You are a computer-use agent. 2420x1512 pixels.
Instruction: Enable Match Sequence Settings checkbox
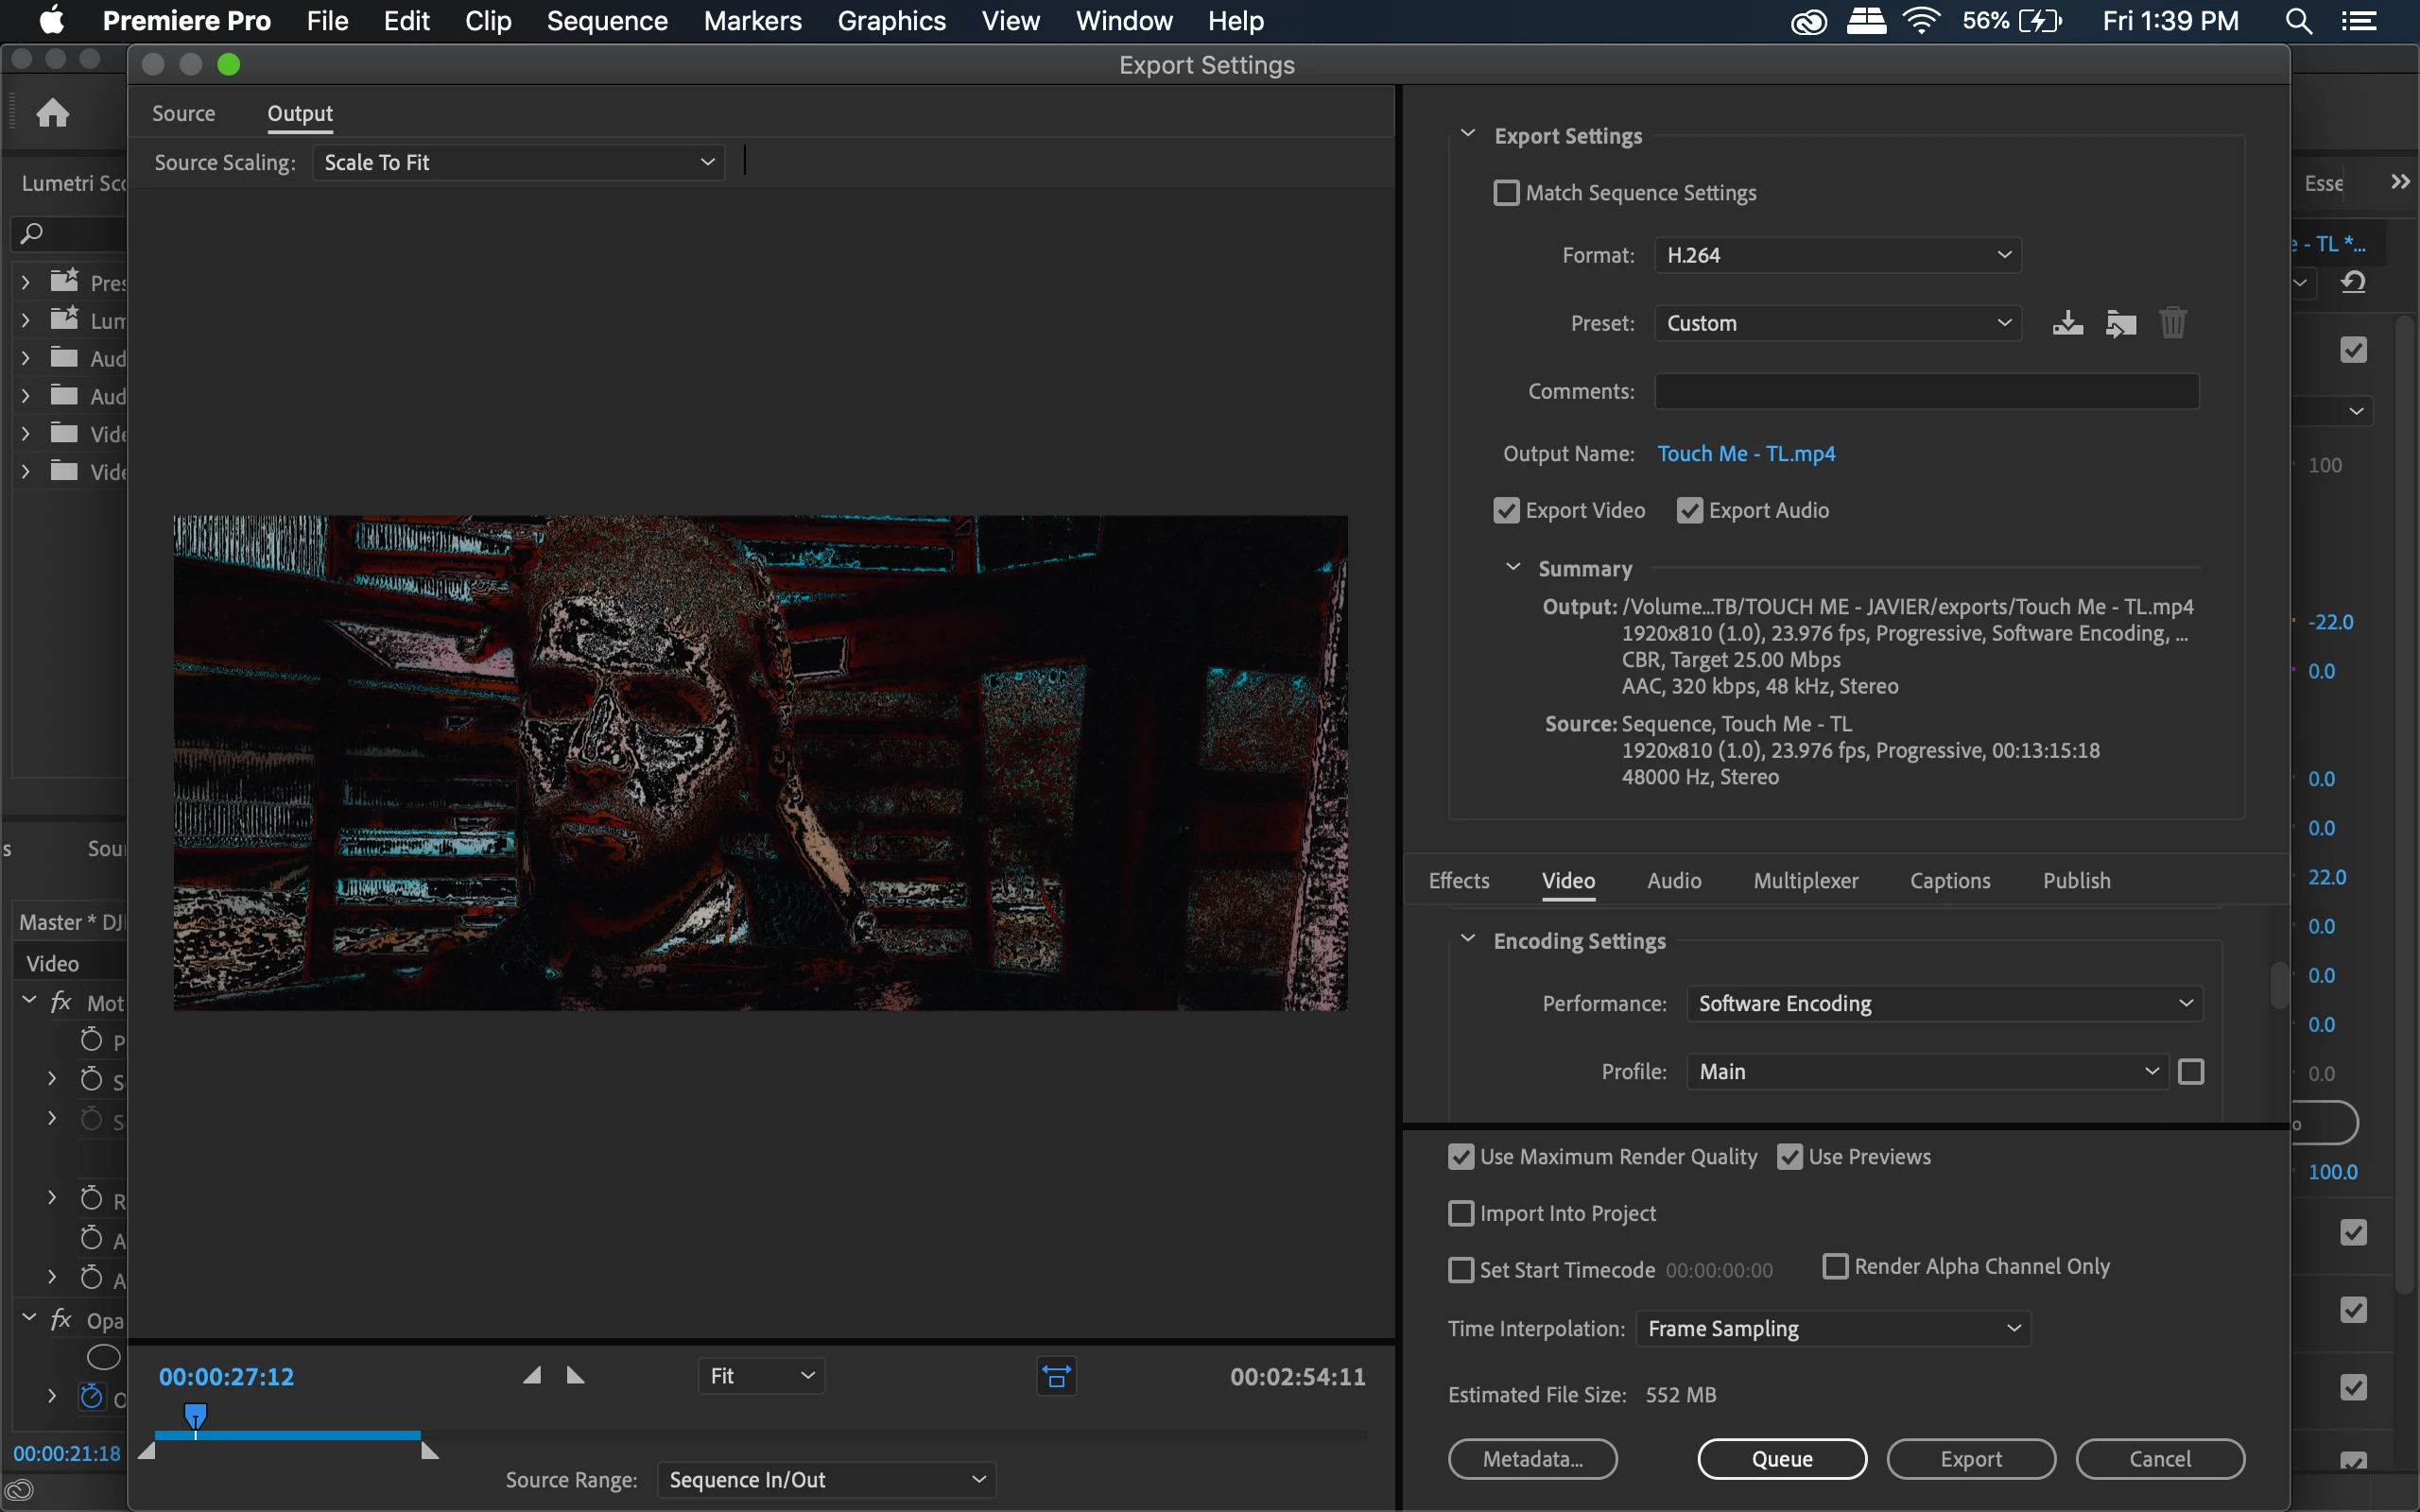1506,193
